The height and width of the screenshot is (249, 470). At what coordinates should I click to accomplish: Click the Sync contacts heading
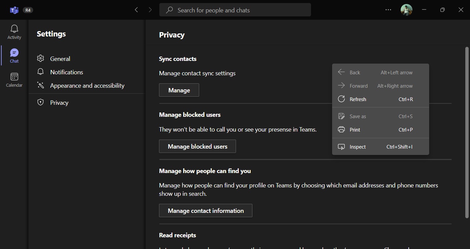coord(178,59)
